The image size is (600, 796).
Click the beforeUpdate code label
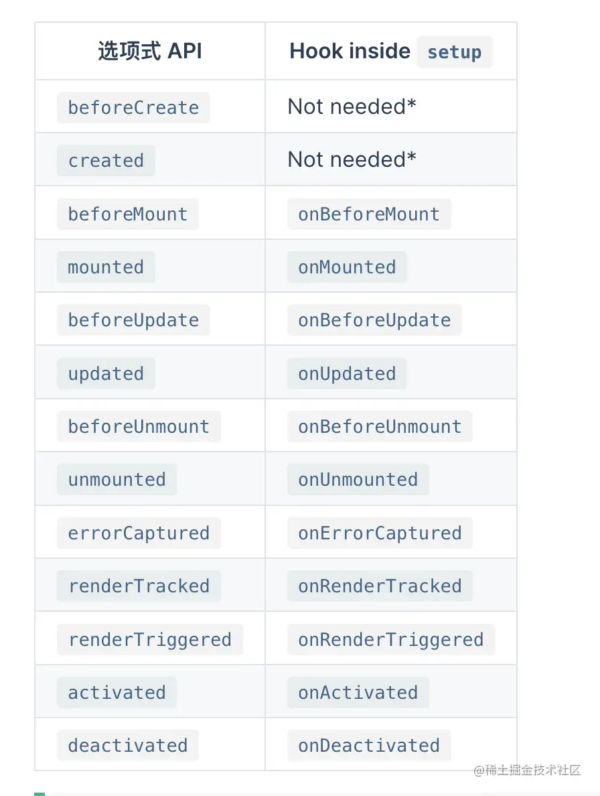tap(133, 320)
